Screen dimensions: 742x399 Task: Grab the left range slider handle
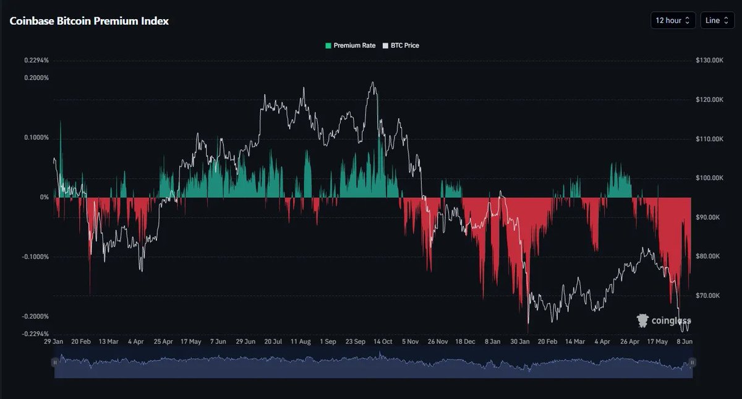(x=55, y=362)
